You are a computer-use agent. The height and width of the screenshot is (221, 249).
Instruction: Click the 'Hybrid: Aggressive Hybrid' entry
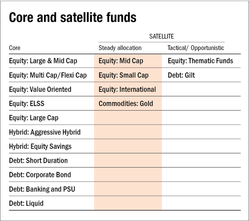point(45,132)
